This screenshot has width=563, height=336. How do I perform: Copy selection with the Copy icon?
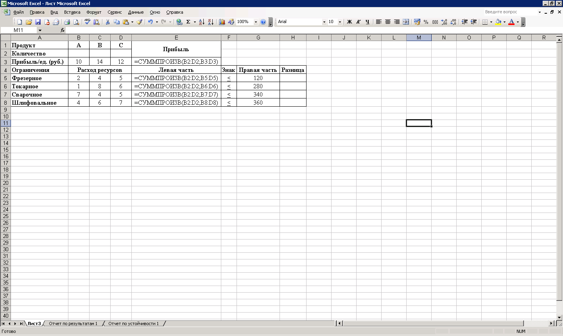117,22
